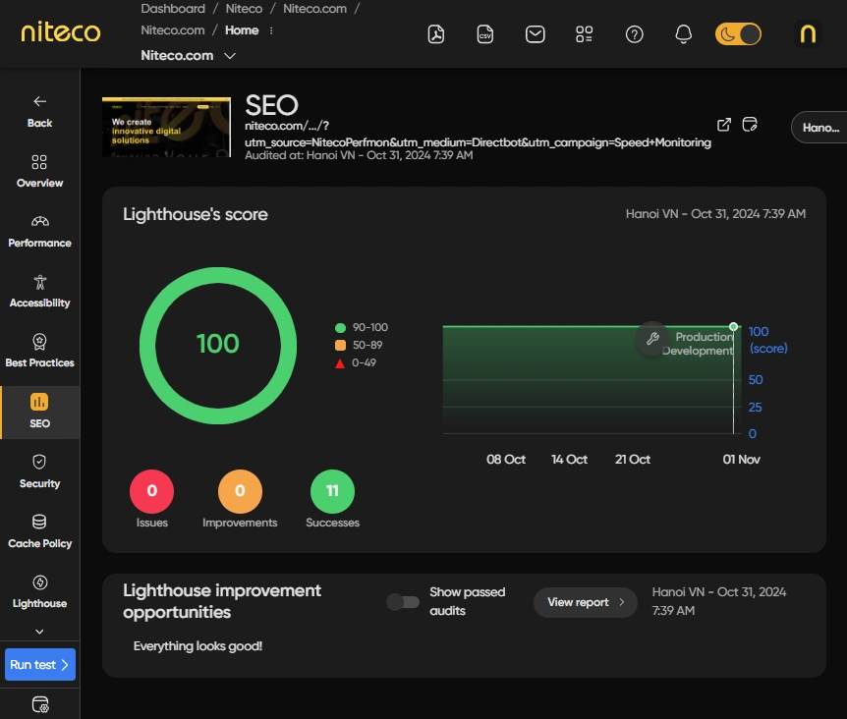
Task: Click the niteco.com page URL text
Action: (x=478, y=134)
